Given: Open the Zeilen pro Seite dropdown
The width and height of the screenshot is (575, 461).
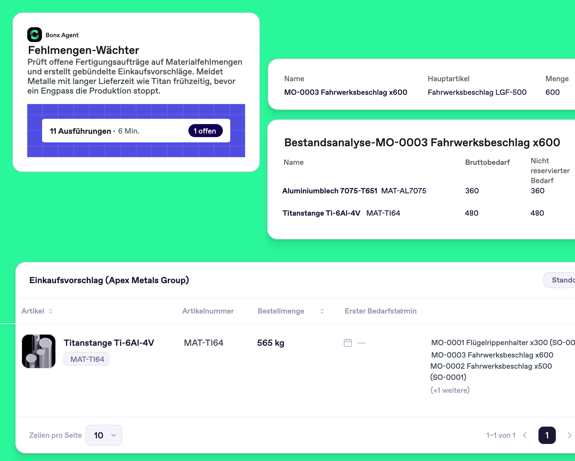Looking at the screenshot, I should click(104, 435).
